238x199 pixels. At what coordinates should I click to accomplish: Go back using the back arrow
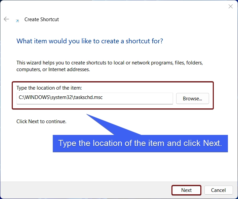click(6, 19)
